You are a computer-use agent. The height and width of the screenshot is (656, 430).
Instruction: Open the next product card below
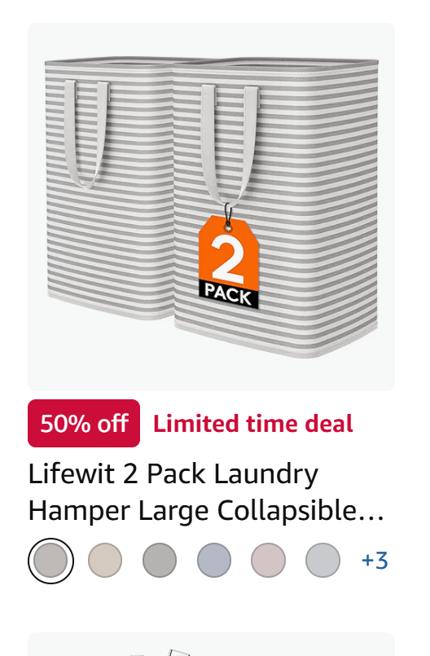point(211,645)
